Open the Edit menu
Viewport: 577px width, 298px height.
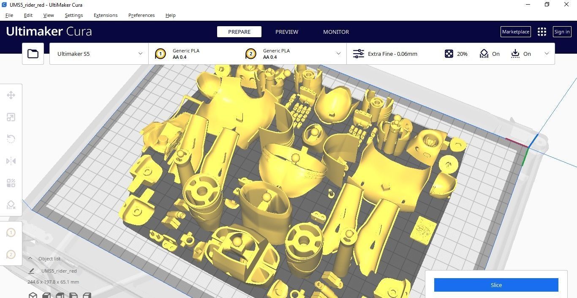[28, 15]
